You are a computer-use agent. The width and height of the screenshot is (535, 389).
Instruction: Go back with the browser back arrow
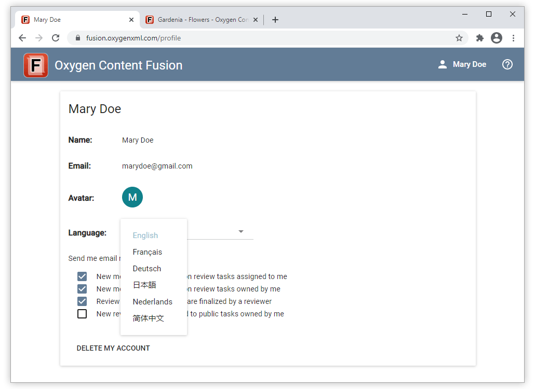(22, 38)
